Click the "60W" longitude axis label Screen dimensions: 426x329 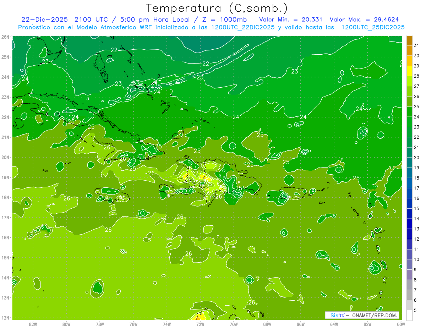(x=401, y=324)
